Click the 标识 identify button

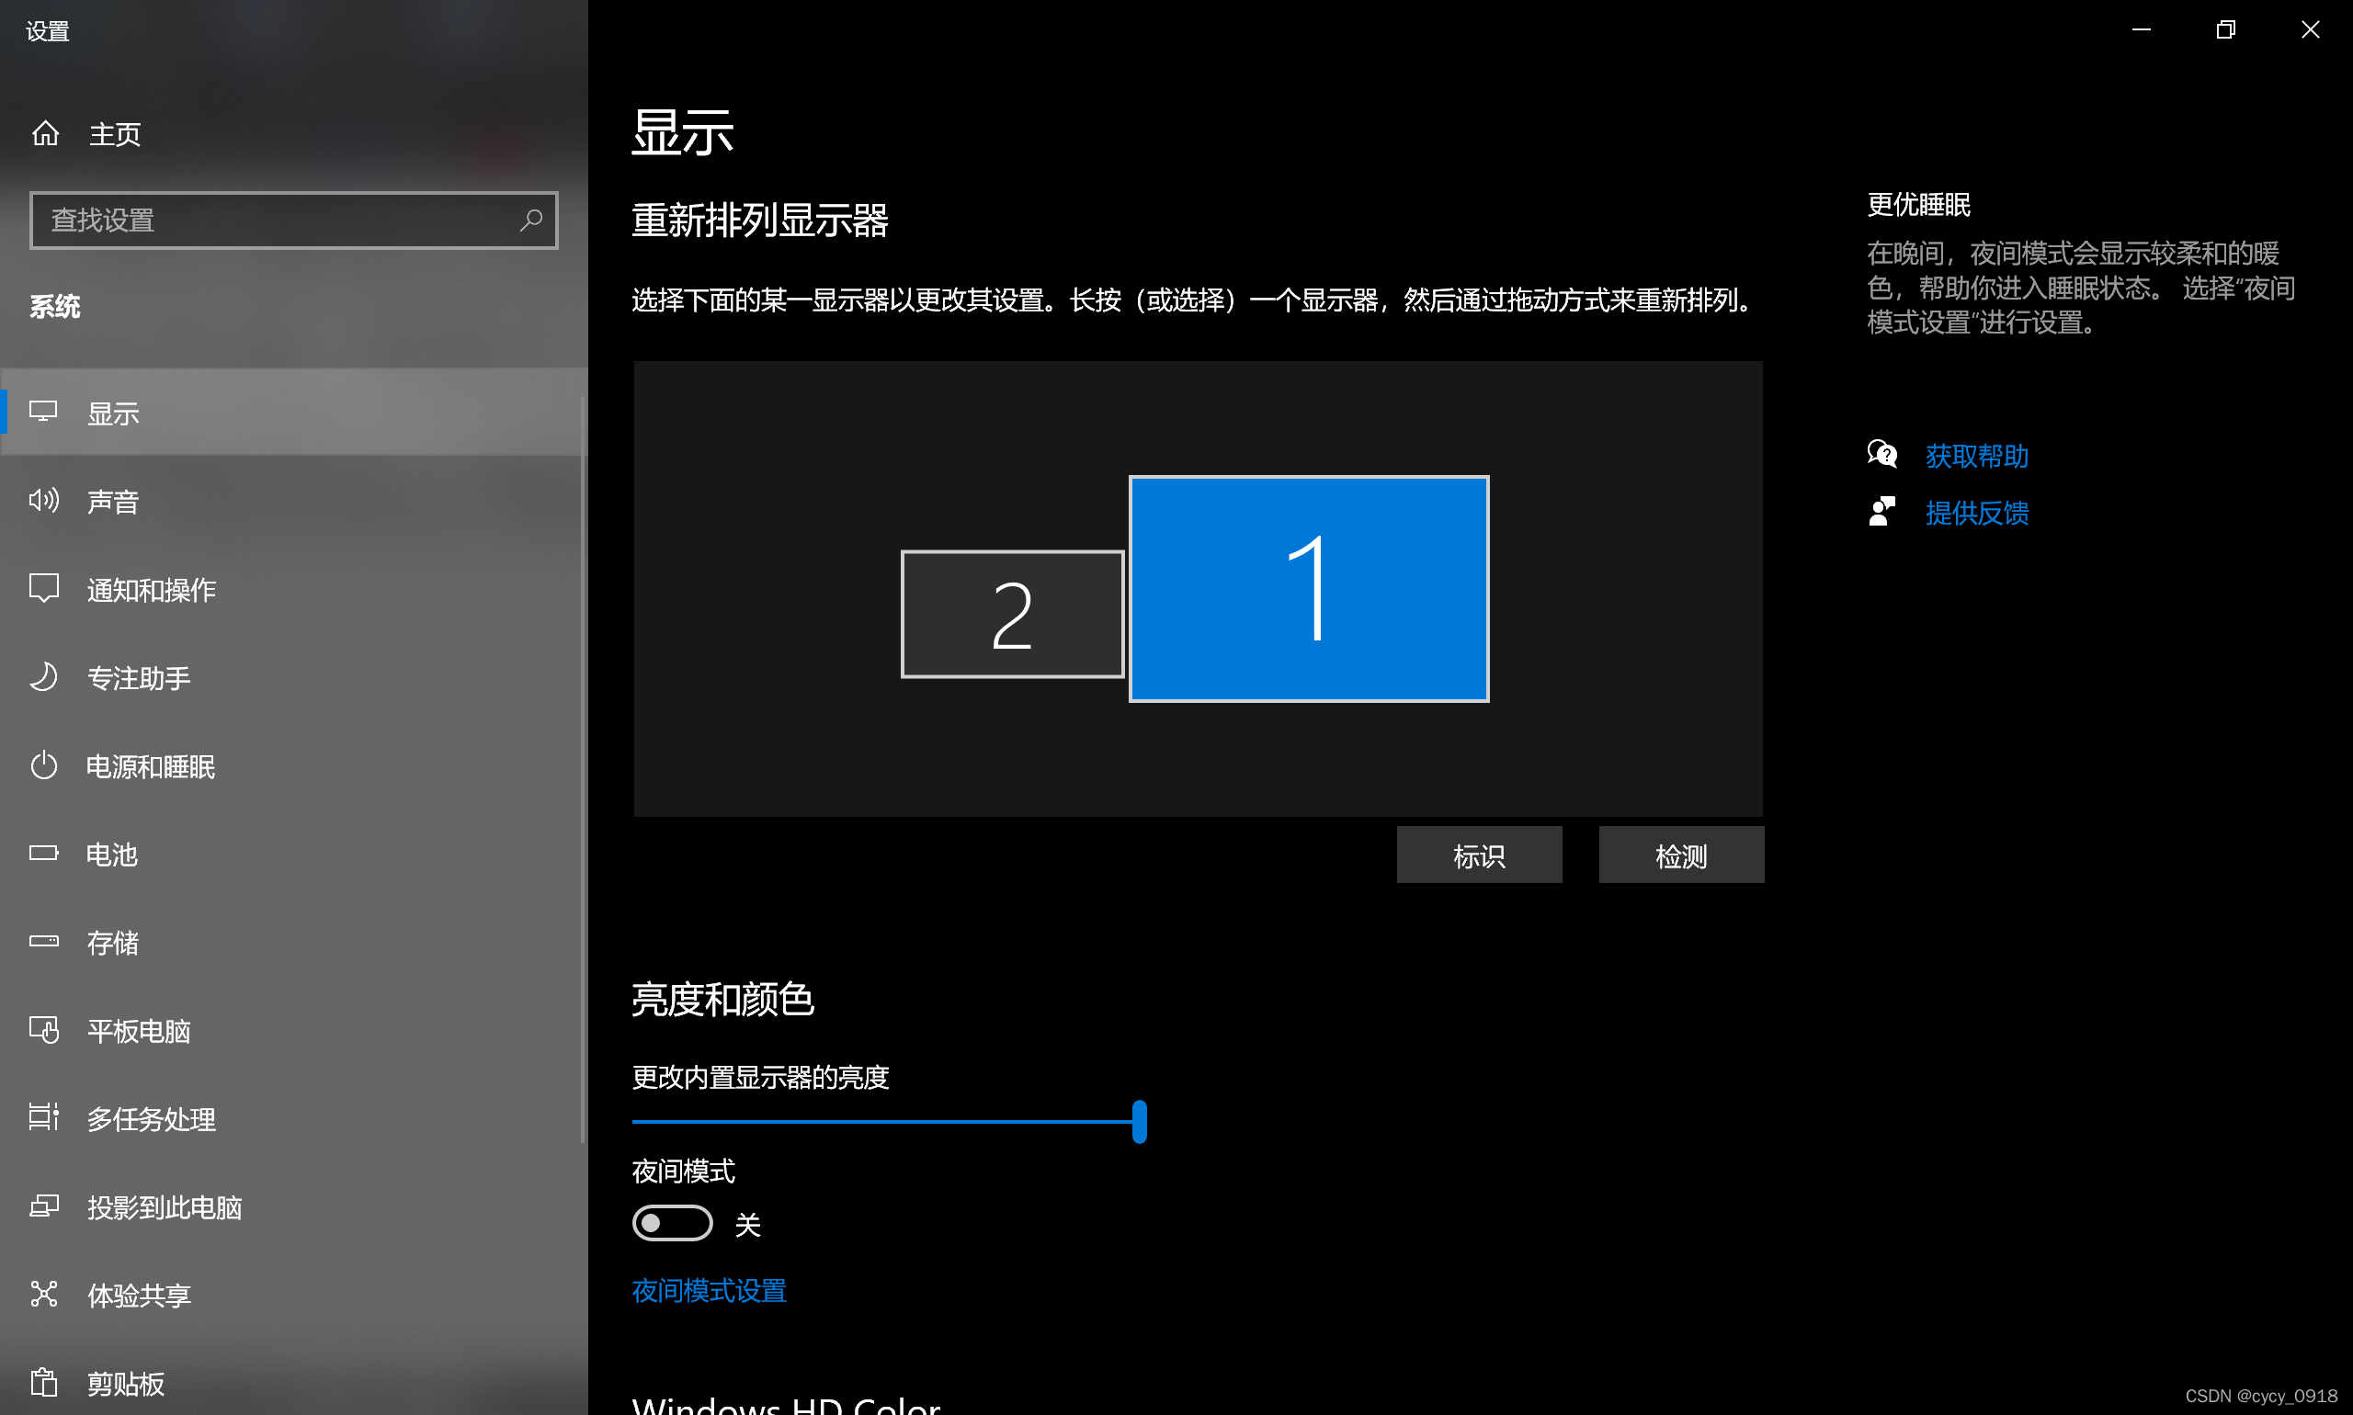point(1479,855)
